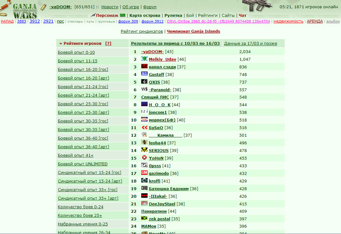Click the red-black icon beside -IIIakal-

[x=144, y=196]
